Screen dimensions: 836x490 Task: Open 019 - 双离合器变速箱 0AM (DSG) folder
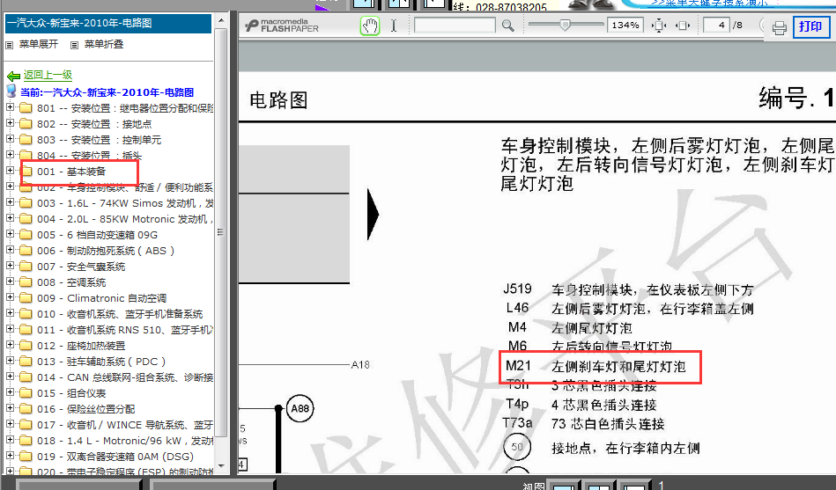coord(115,457)
